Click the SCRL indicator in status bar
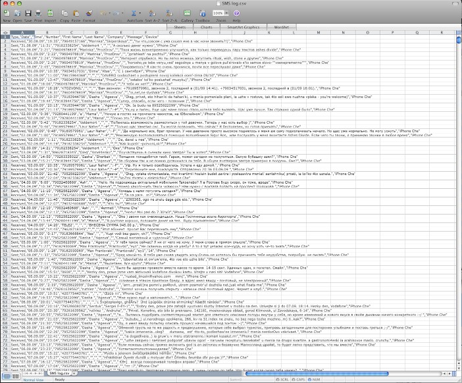The image size is (462, 383). click(x=282, y=380)
